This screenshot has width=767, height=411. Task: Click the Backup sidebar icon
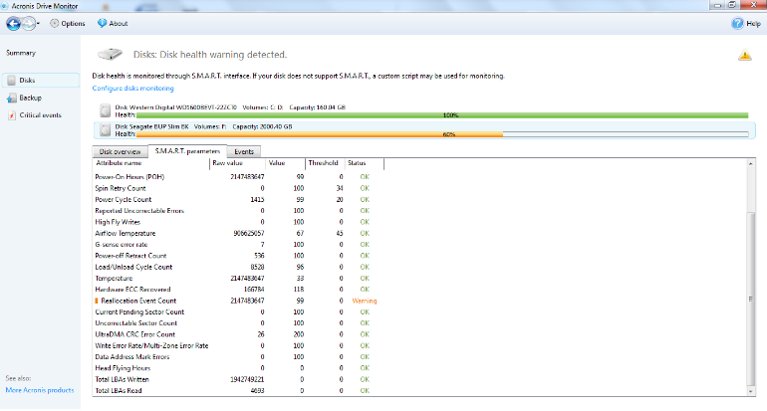point(12,99)
